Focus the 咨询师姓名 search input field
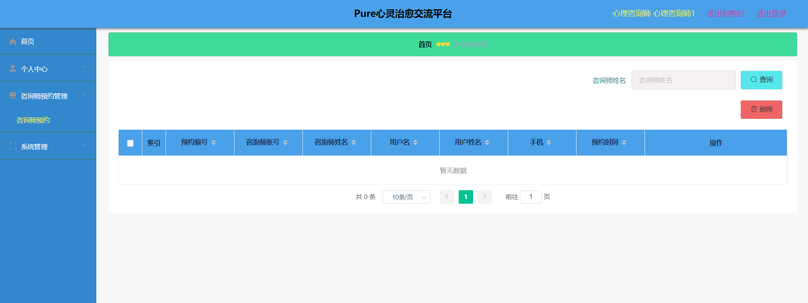The height and width of the screenshot is (303, 808). point(683,80)
